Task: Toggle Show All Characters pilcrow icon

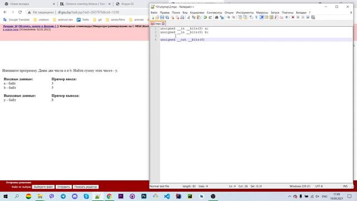Action: coord(257,17)
